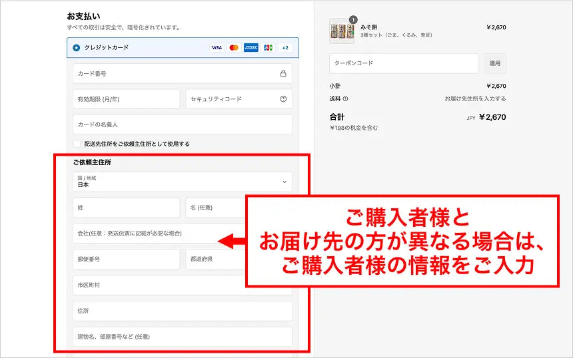Click the Mastercard logo icon

(x=233, y=47)
